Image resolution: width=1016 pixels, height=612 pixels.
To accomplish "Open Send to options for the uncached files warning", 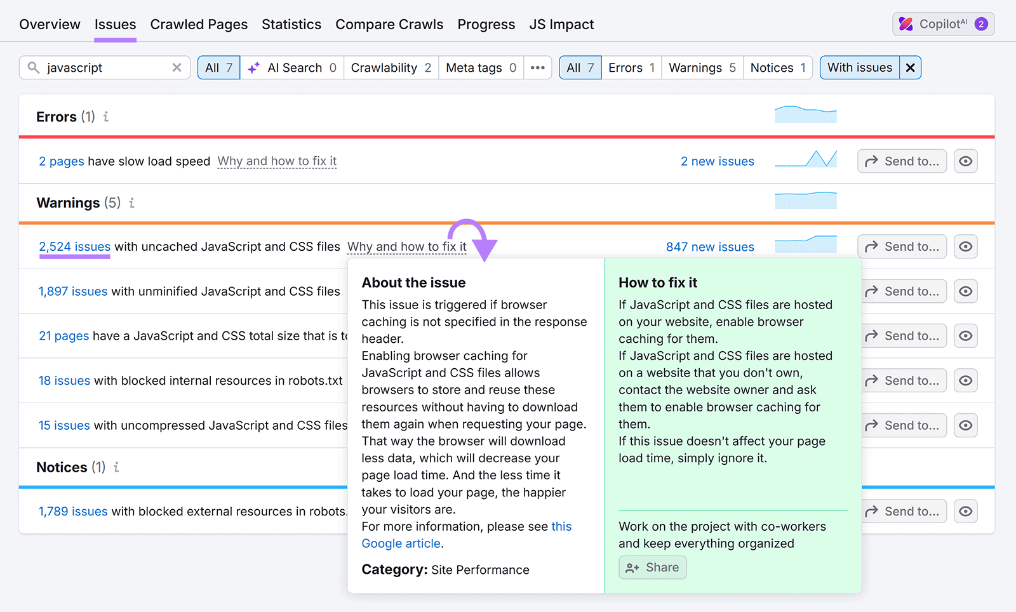I will (902, 246).
